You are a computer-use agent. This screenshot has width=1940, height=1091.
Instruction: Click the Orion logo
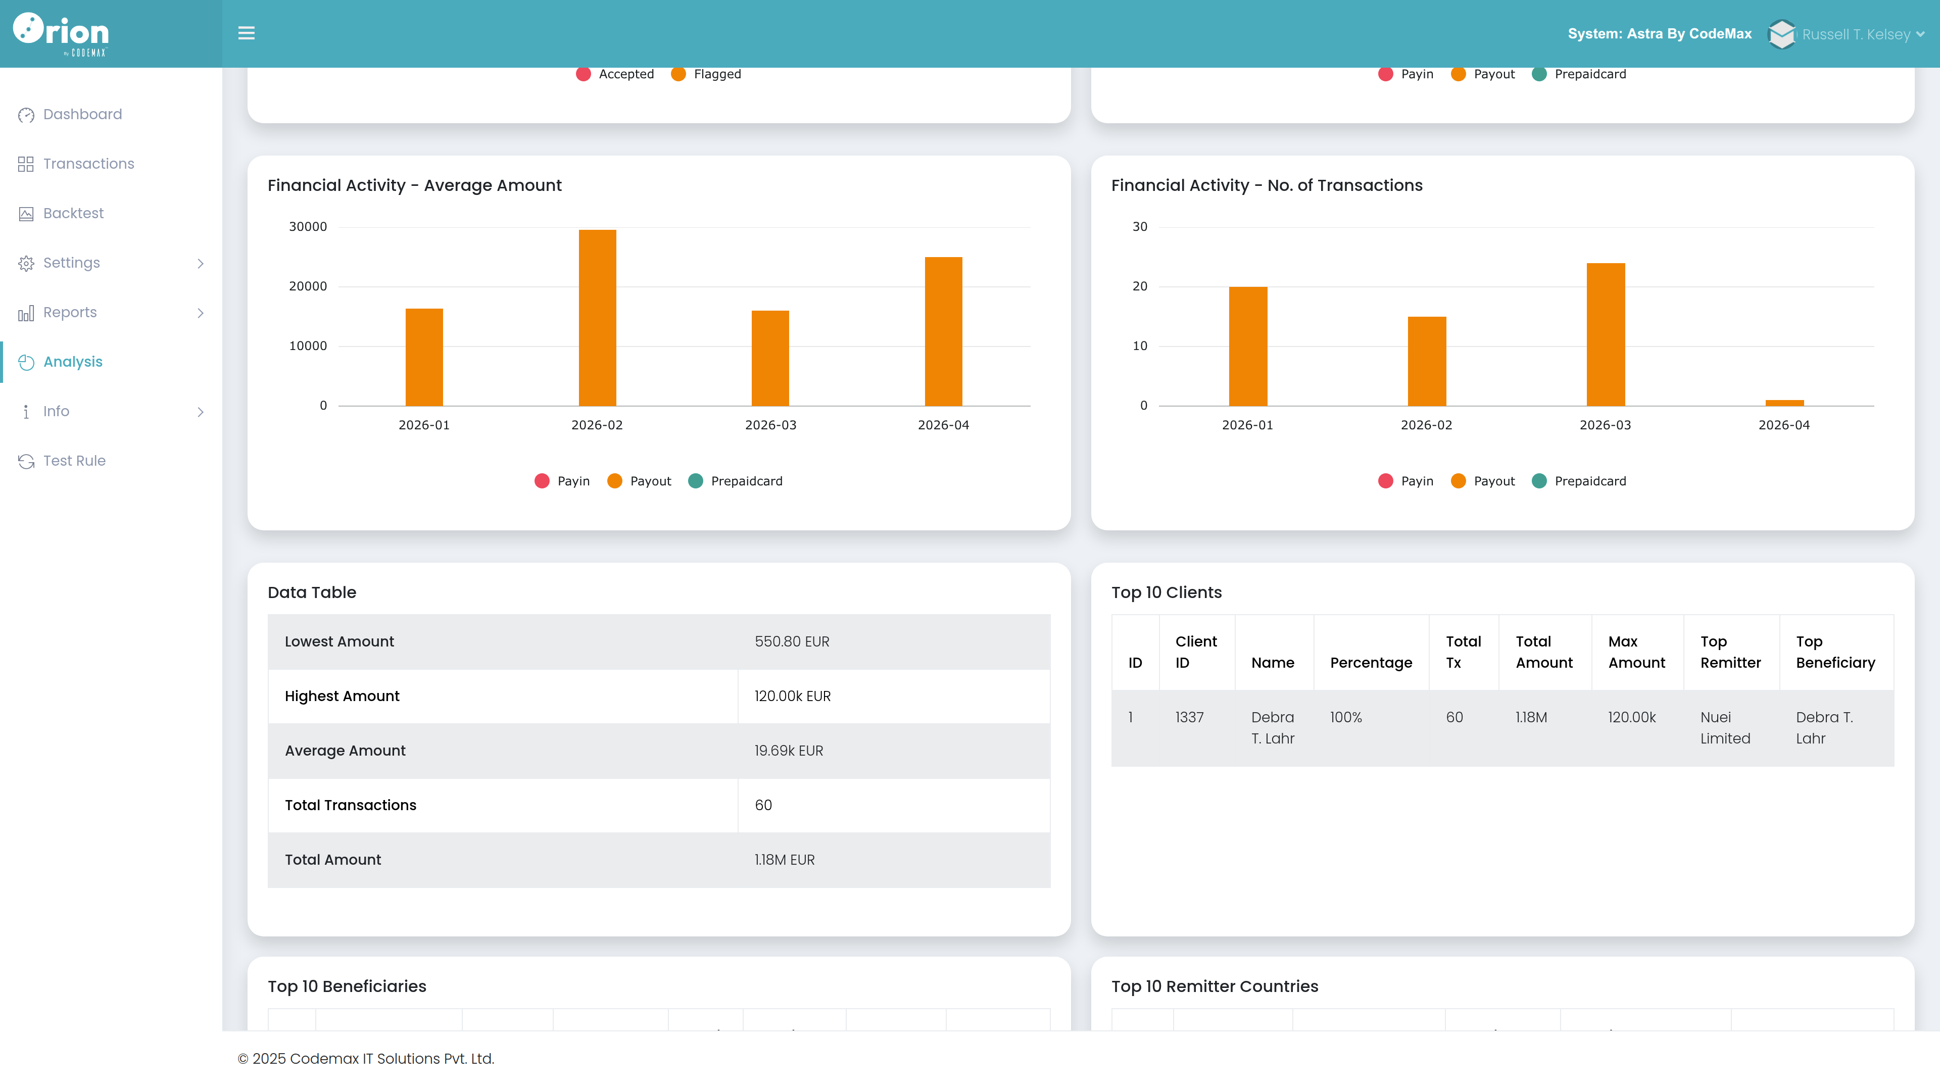point(61,33)
